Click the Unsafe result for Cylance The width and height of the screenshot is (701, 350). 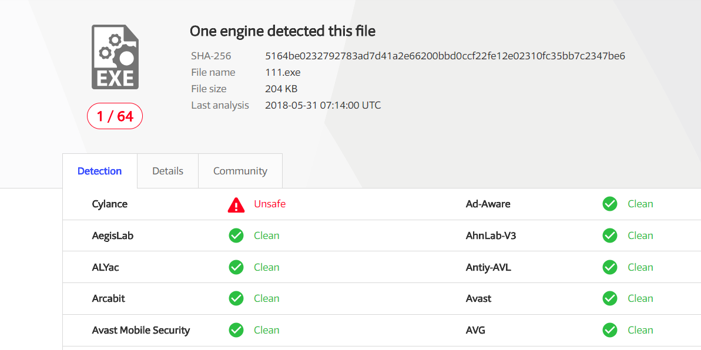[x=270, y=204]
